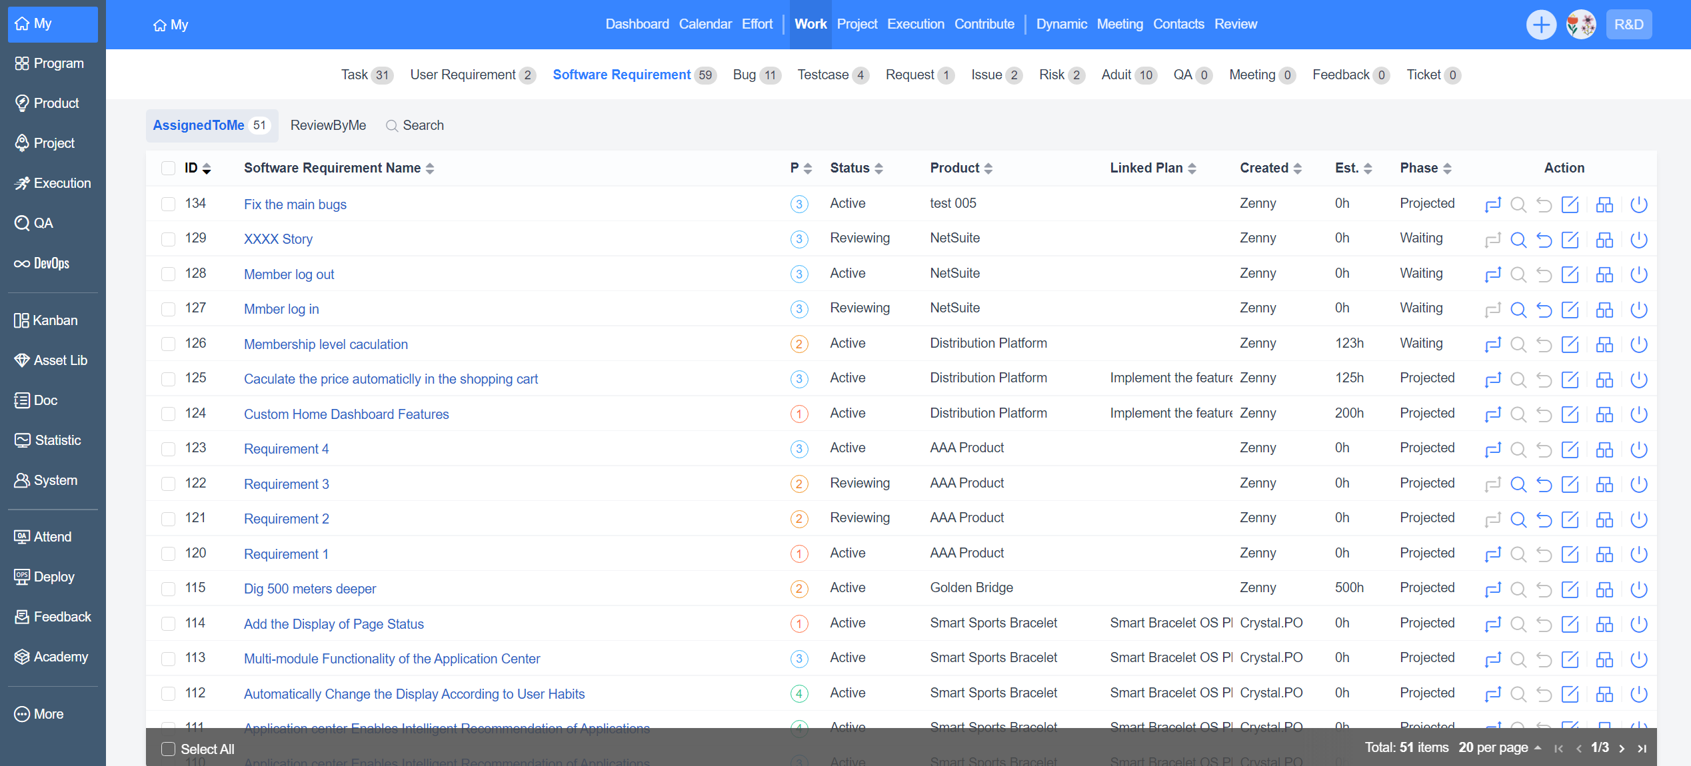The width and height of the screenshot is (1691, 766).
Task: Click the power icon on the XXXX Story row
Action: tap(1638, 240)
